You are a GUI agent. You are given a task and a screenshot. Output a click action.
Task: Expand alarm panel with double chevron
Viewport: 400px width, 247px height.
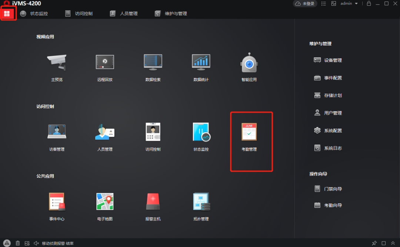tap(393, 243)
